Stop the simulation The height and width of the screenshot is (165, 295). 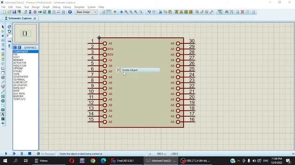click(29, 154)
